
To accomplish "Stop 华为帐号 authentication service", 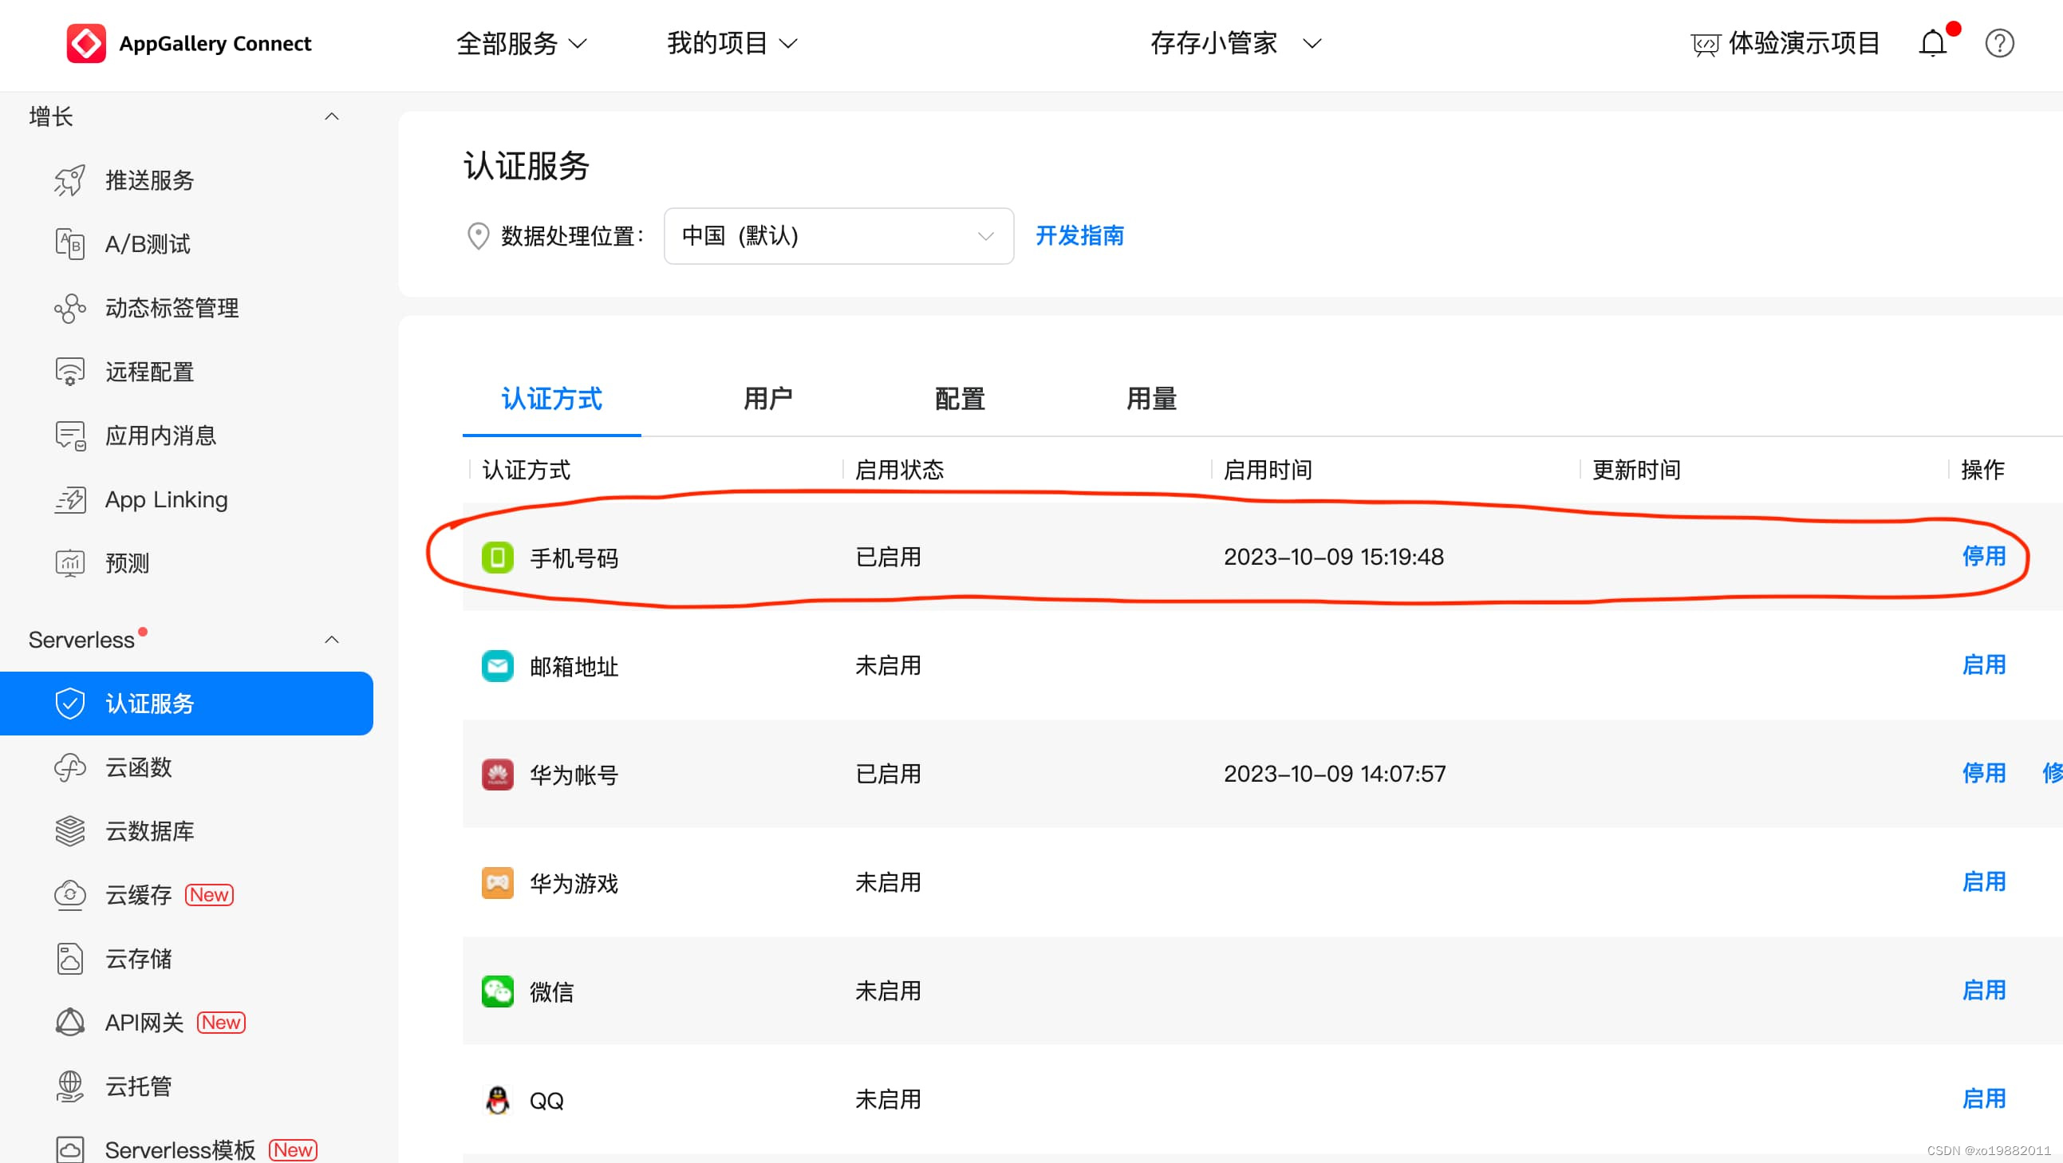I will (x=1985, y=774).
